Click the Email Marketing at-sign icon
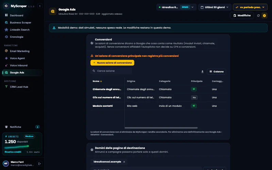272x170 pixels. [6, 51]
